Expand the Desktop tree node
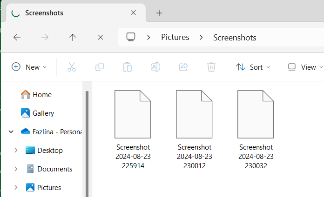Screen dimensions: 324x197 (x=16, y=151)
